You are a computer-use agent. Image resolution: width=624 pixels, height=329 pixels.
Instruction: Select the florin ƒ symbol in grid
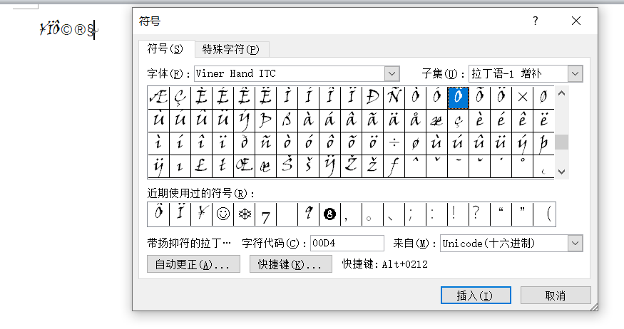tap(394, 166)
